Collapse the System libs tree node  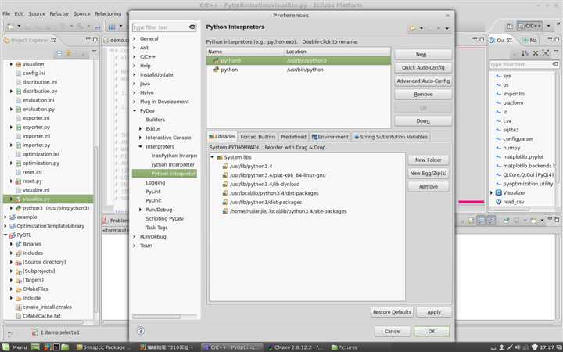(213, 157)
